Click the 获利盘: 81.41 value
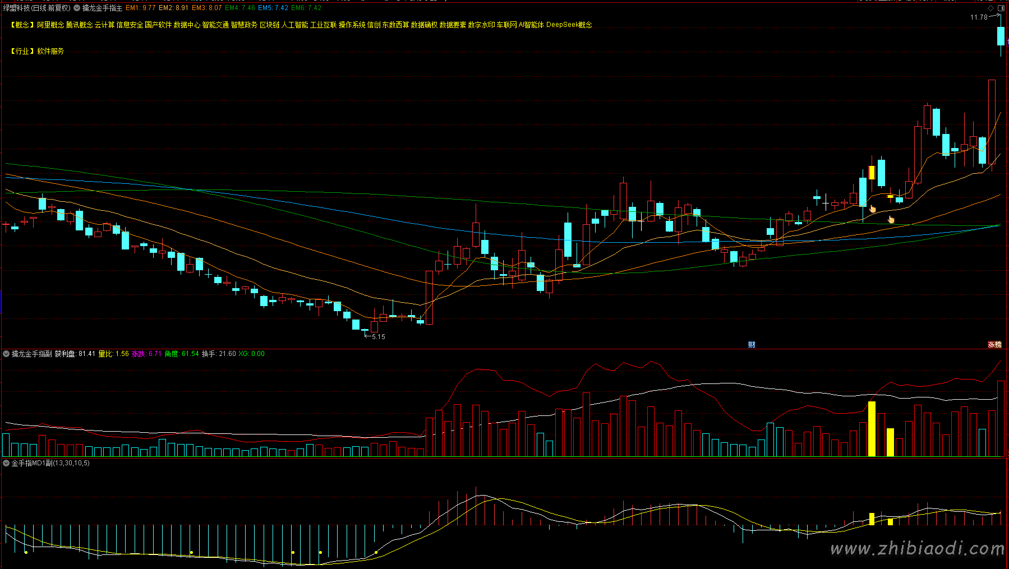Viewport: 1009px width, 569px height. pos(75,354)
